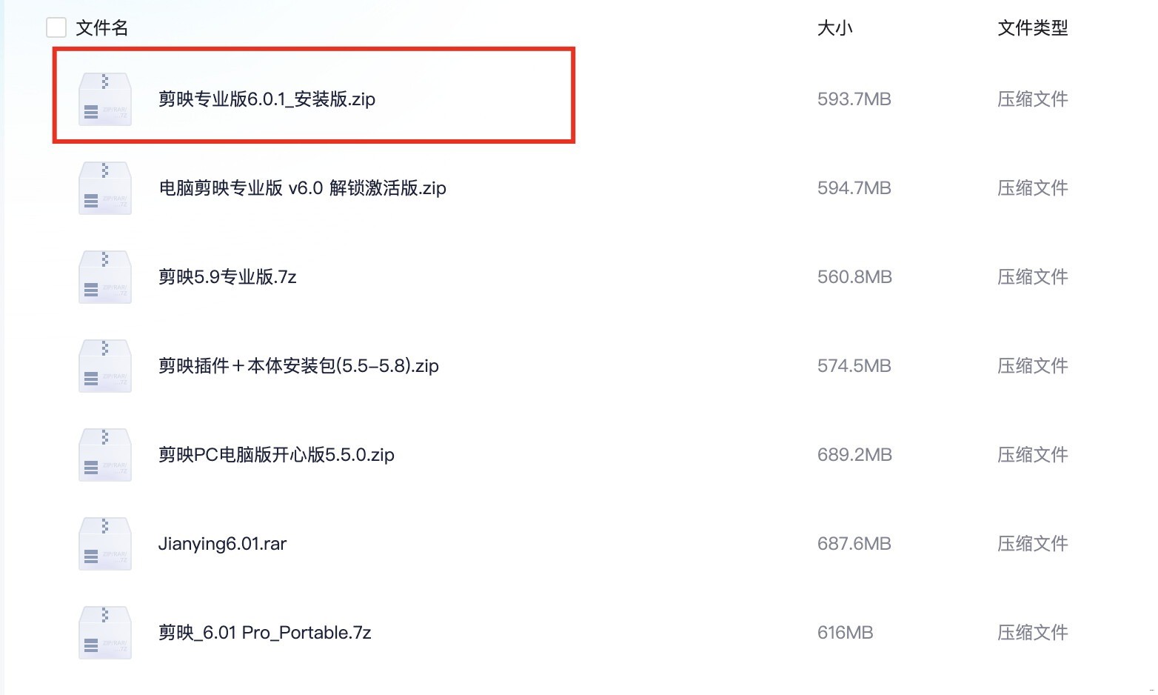Sort list by 文件名 column header
The image size is (1158, 695).
click(102, 28)
